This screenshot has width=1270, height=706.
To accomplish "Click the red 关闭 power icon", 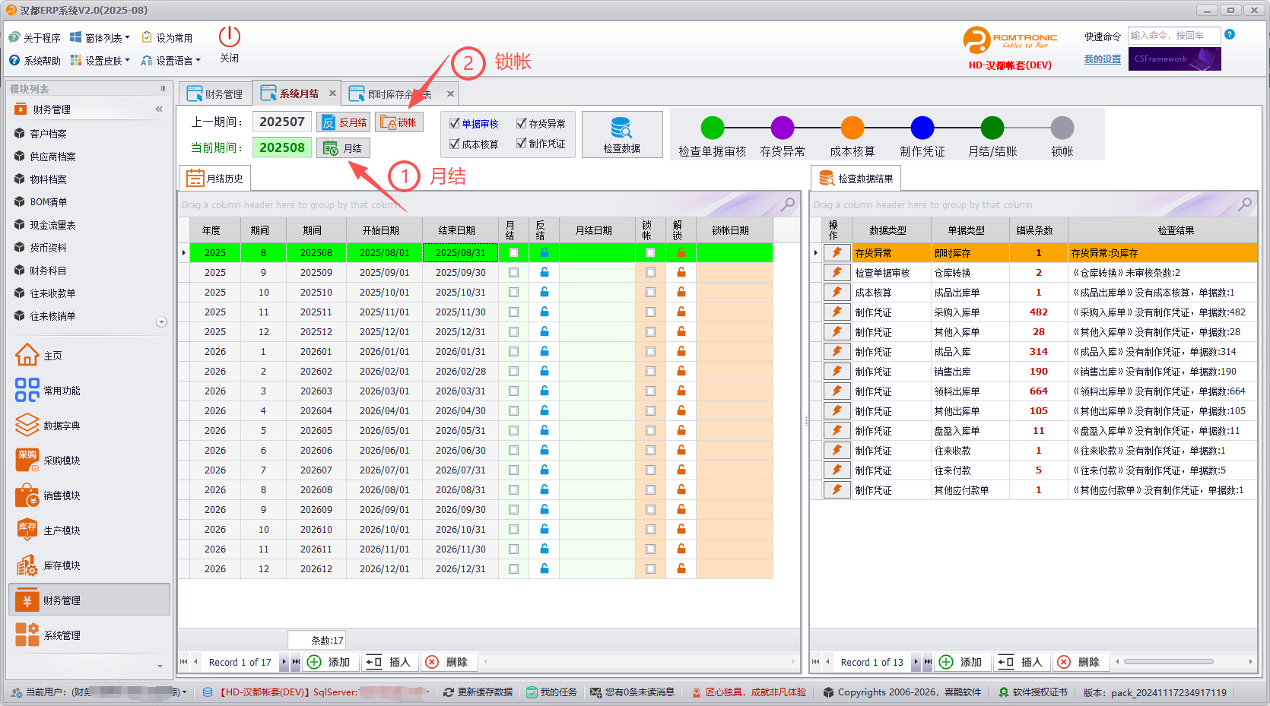I will pyautogui.click(x=229, y=36).
